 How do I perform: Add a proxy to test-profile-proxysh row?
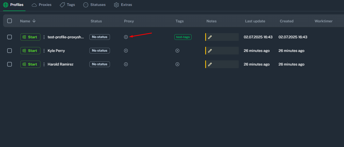[126, 37]
